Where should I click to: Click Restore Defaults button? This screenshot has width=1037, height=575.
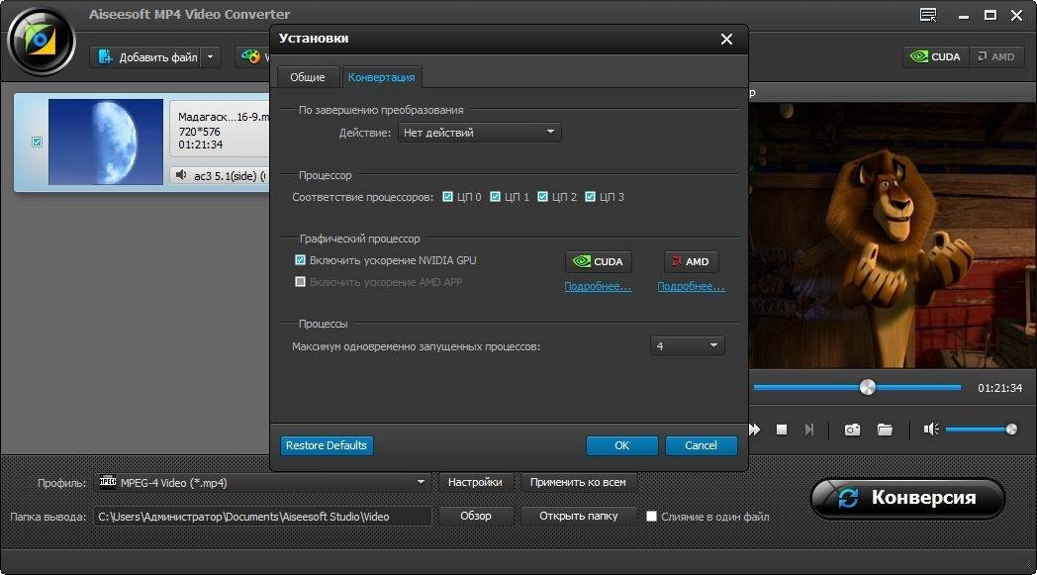pos(327,445)
